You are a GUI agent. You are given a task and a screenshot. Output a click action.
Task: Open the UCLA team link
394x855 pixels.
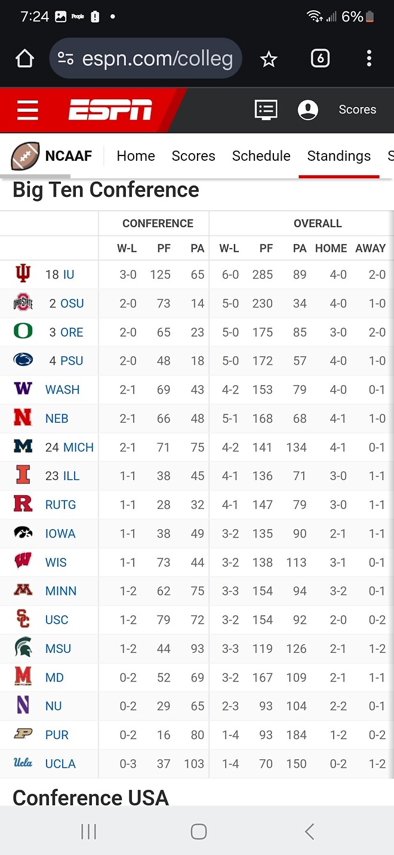[60, 764]
